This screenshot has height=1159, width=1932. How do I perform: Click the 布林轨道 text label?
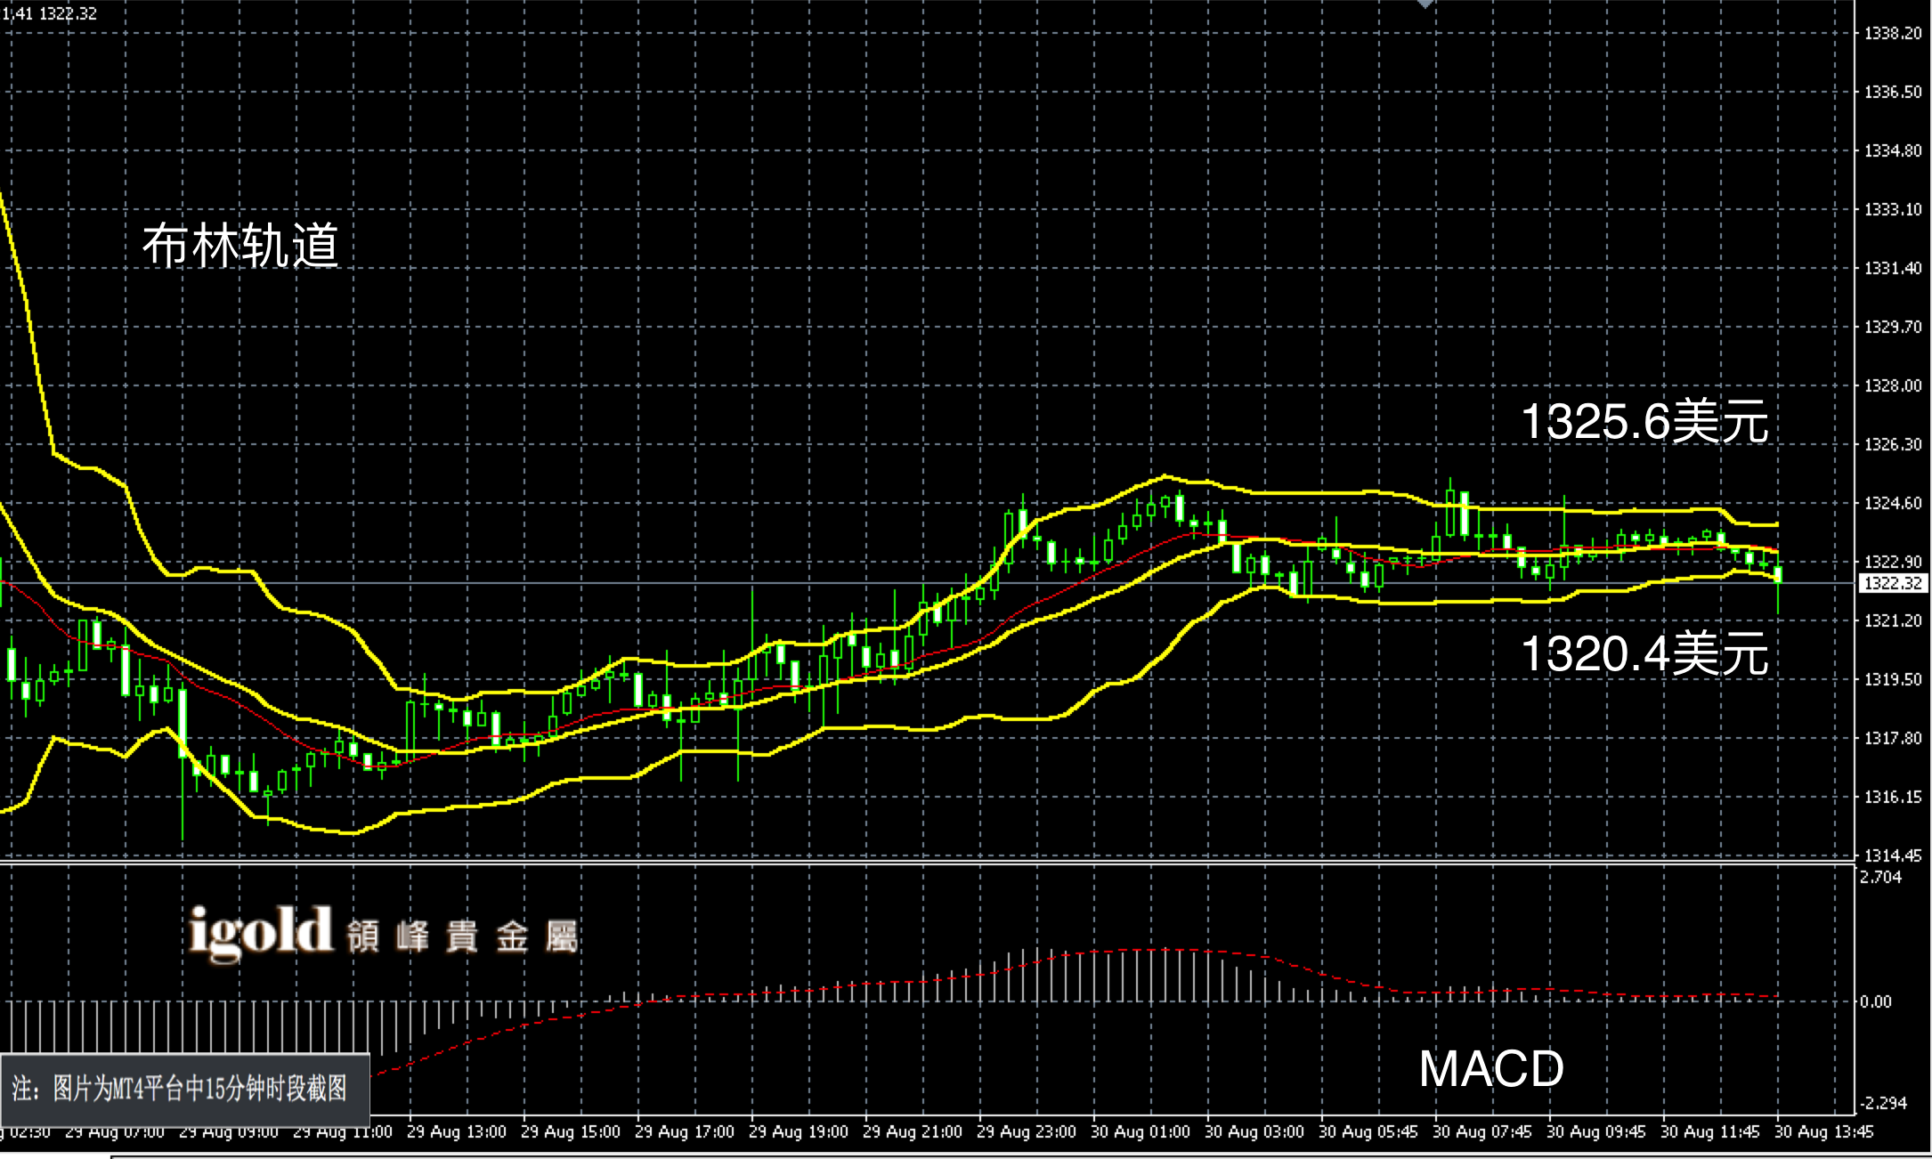click(x=240, y=246)
